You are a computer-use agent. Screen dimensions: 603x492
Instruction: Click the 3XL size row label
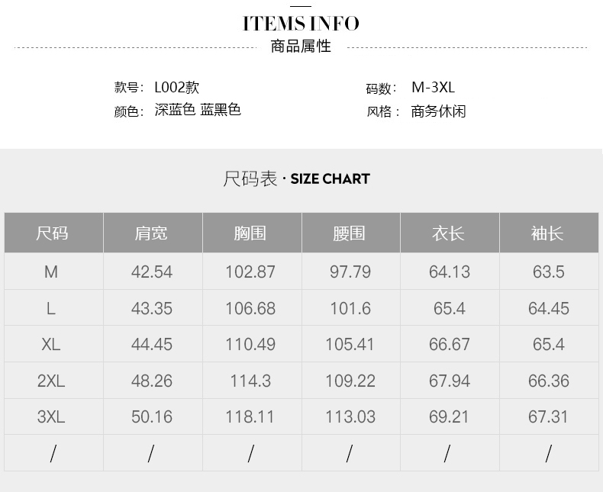point(51,417)
